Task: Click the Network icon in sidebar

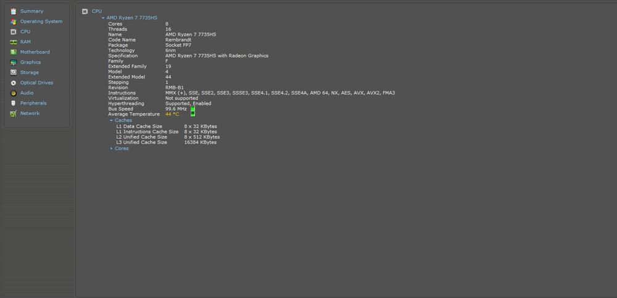Action: (14, 114)
